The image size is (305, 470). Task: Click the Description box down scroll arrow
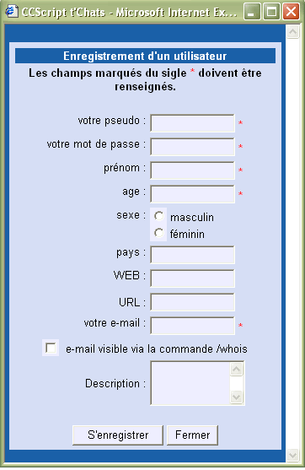(237, 397)
